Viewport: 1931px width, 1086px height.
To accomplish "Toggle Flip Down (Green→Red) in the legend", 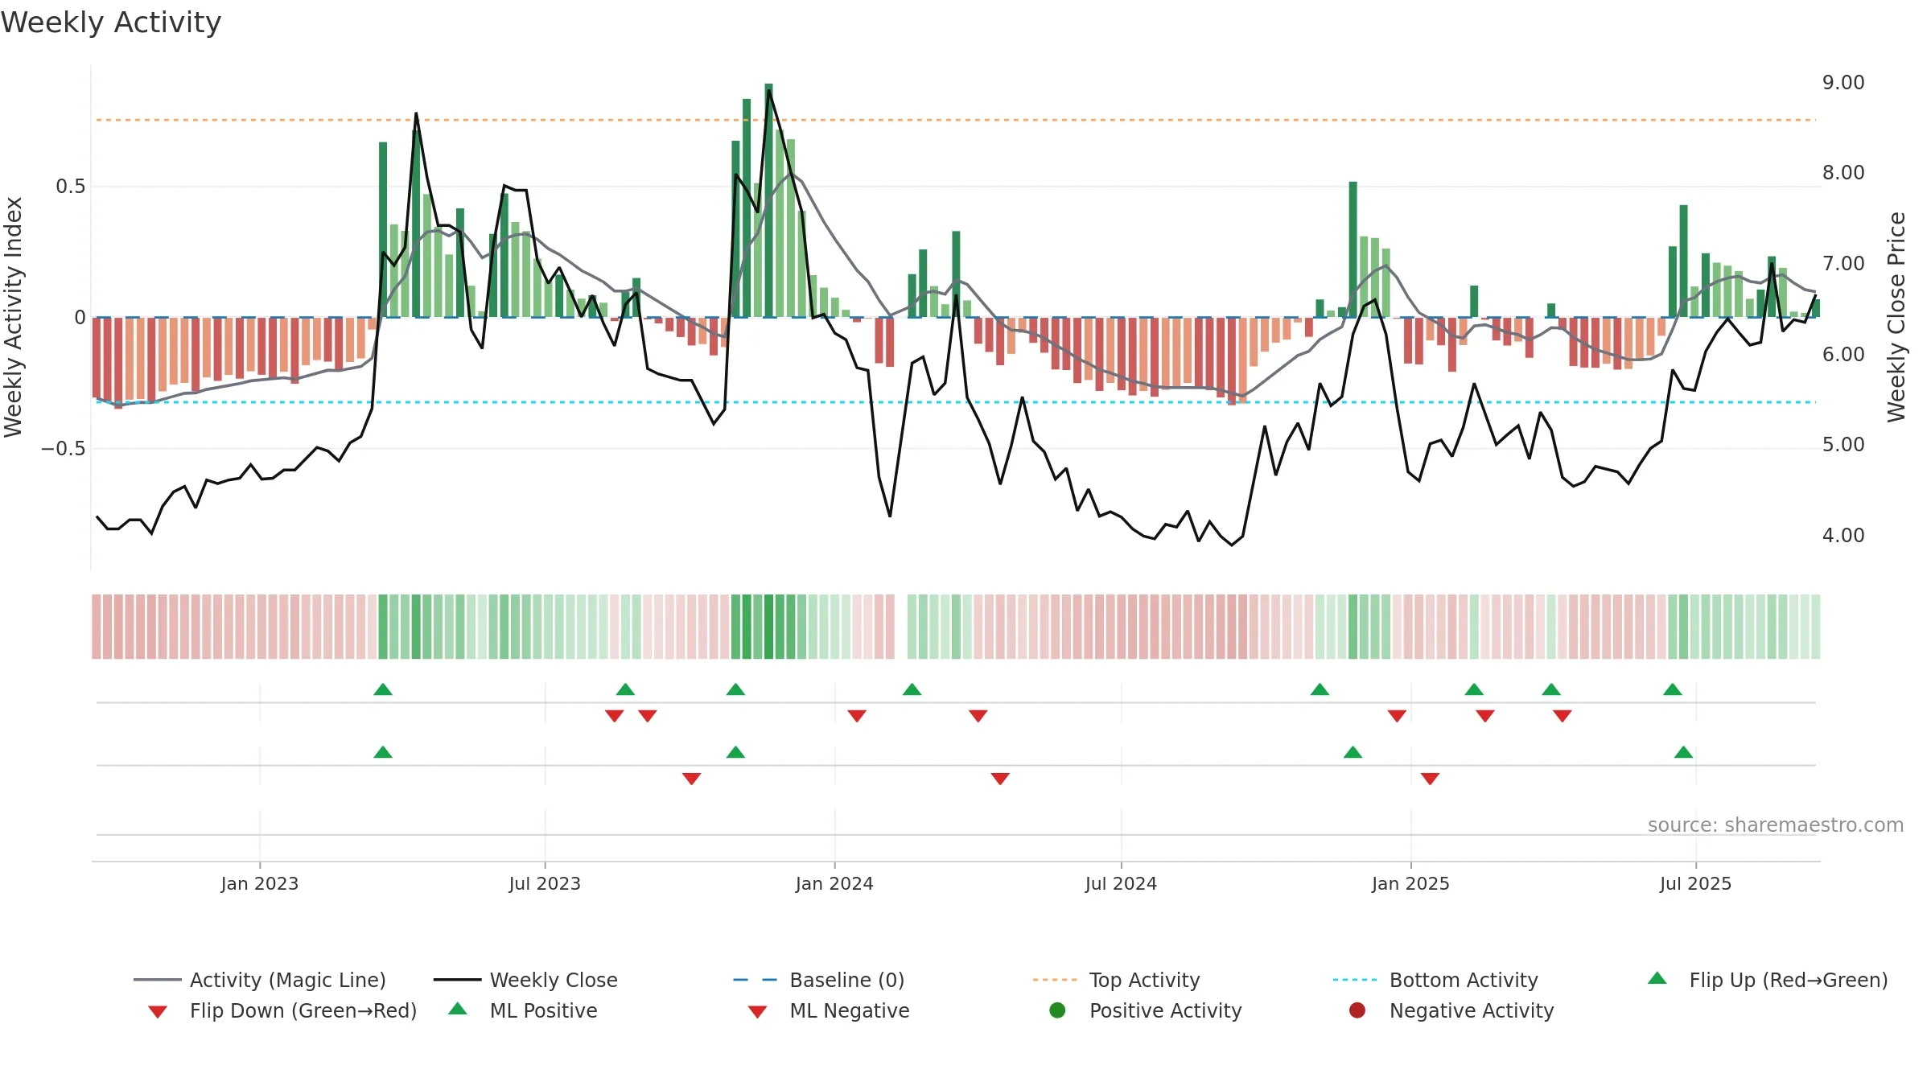I will [282, 1010].
